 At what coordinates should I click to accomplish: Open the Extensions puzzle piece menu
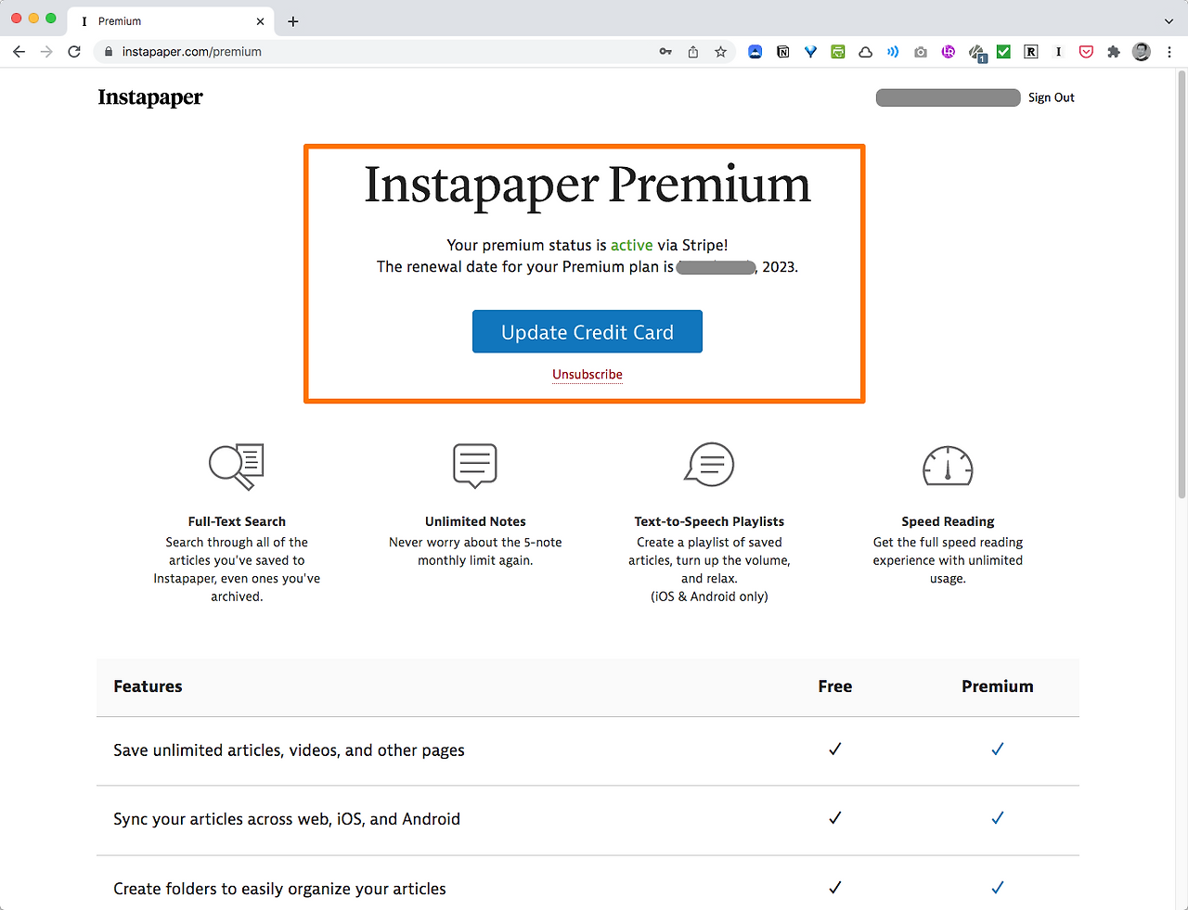point(1114,52)
